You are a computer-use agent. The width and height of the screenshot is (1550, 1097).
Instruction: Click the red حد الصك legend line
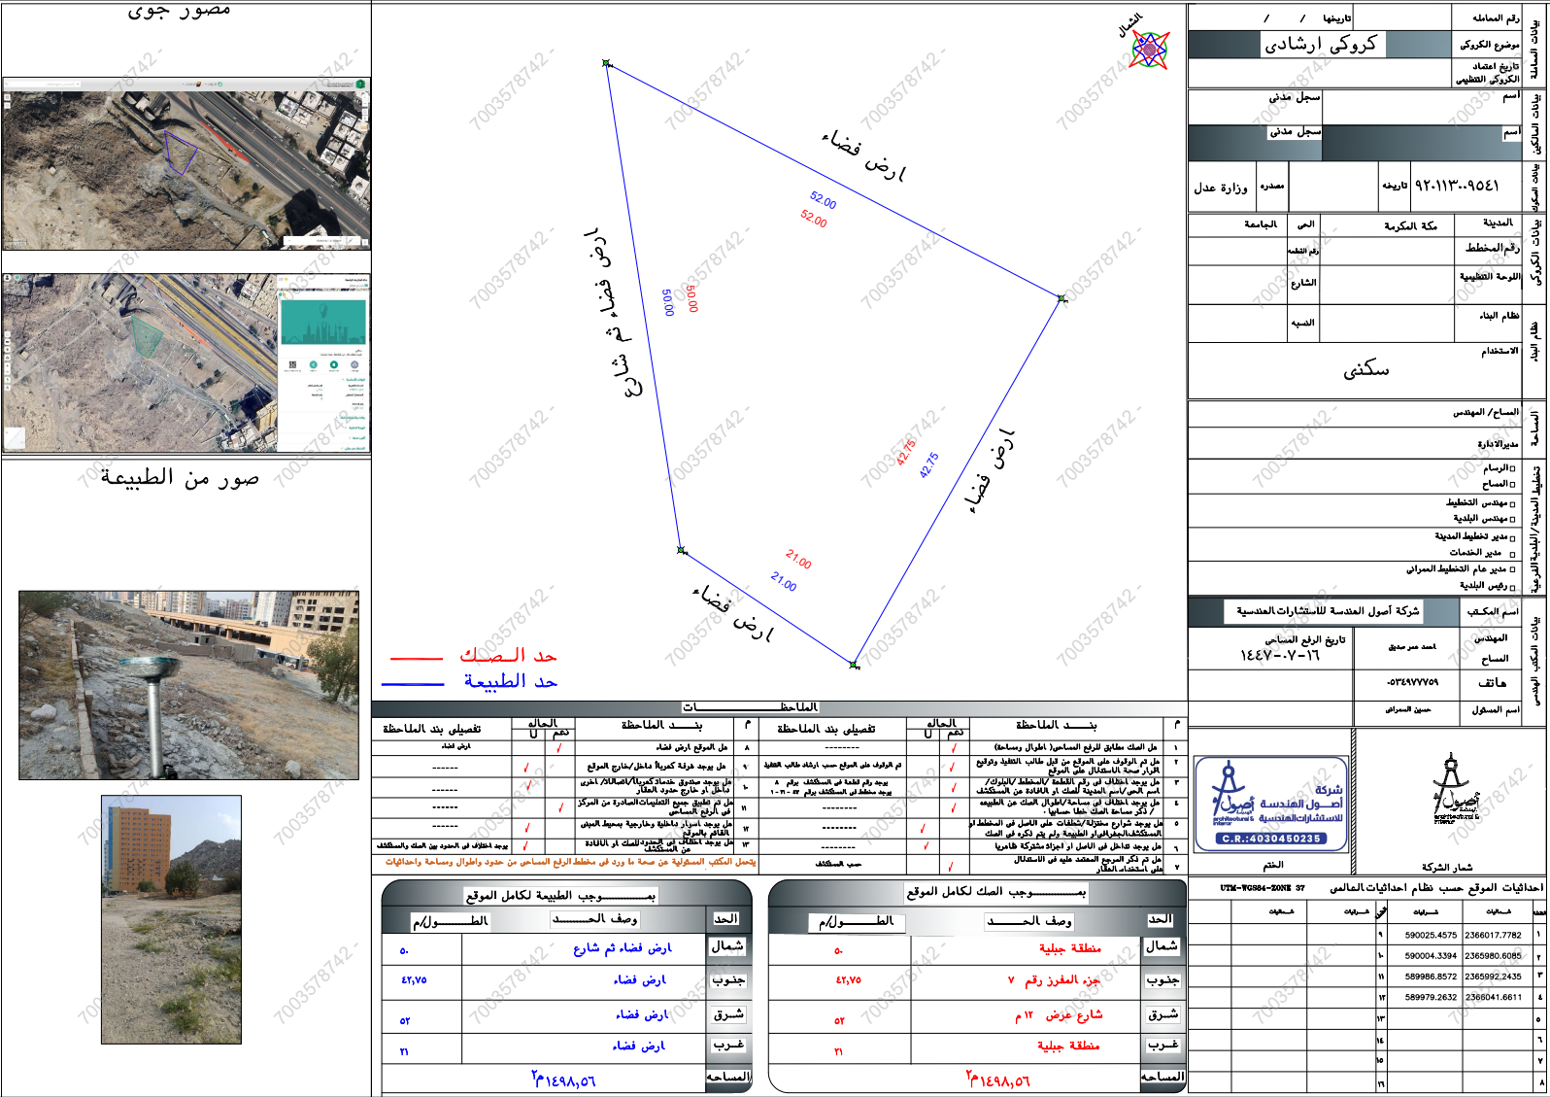[x=416, y=658]
